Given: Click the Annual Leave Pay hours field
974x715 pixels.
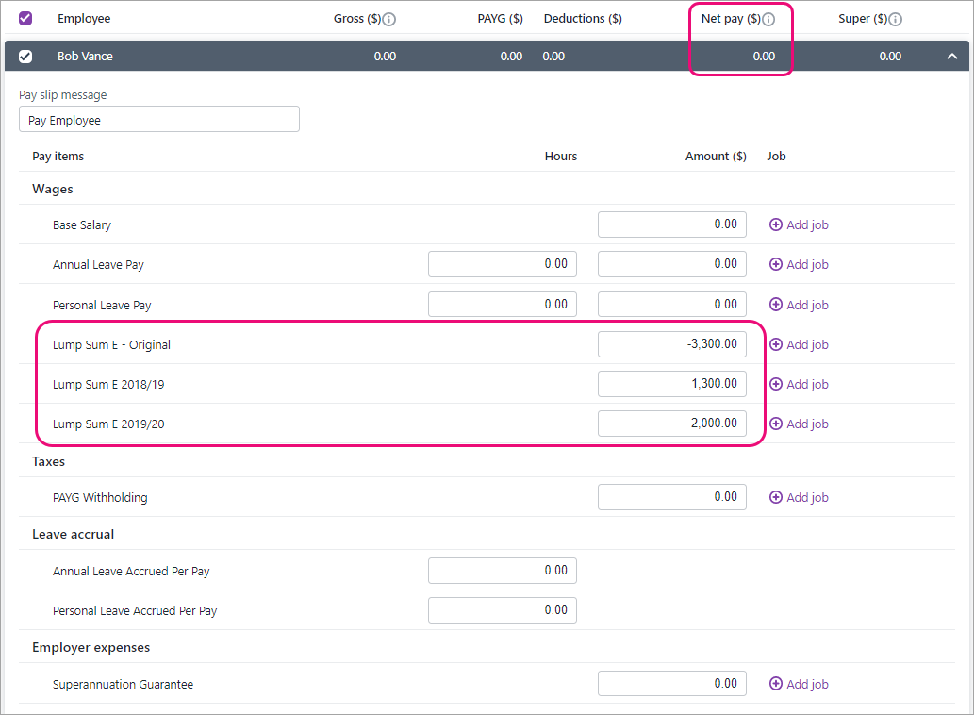Looking at the screenshot, I should coord(503,265).
